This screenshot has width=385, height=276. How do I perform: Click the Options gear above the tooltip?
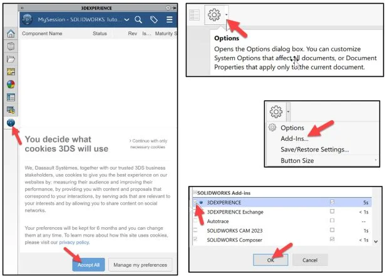(214, 15)
